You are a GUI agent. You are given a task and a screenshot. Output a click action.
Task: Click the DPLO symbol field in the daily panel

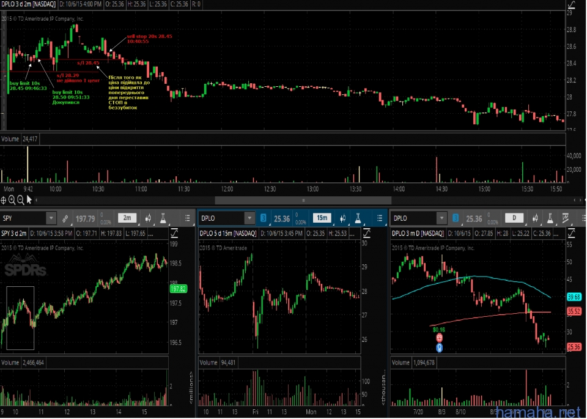click(x=415, y=218)
